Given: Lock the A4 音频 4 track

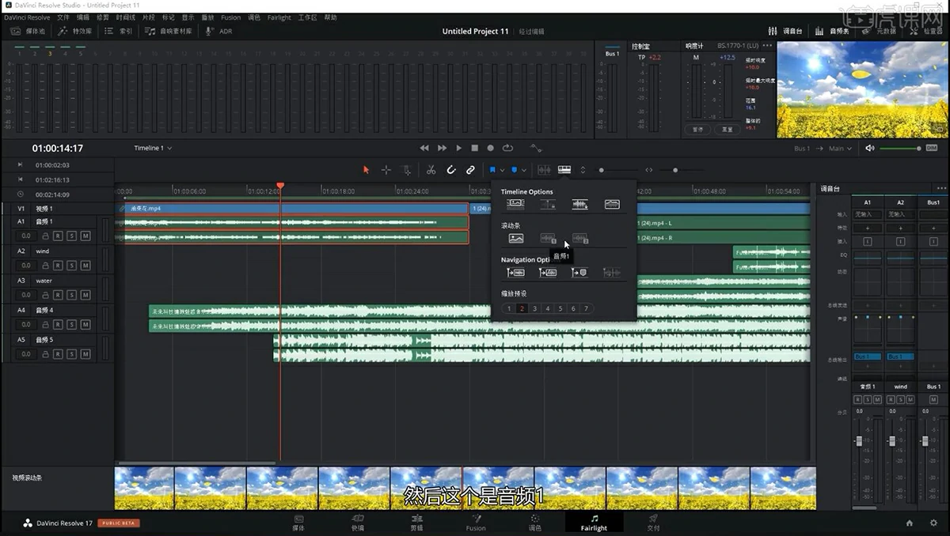Looking at the screenshot, I should (45, 325).
